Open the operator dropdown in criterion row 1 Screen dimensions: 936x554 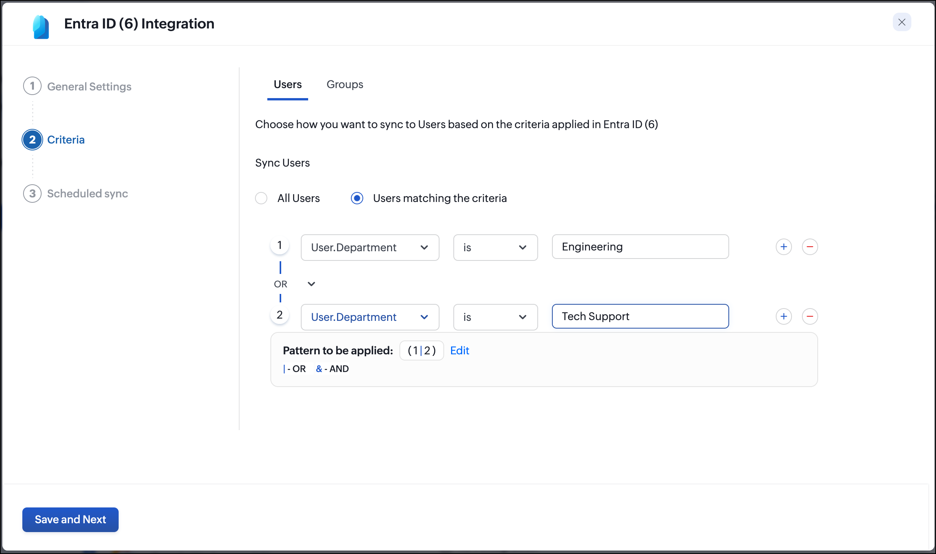tap(495, 247)
